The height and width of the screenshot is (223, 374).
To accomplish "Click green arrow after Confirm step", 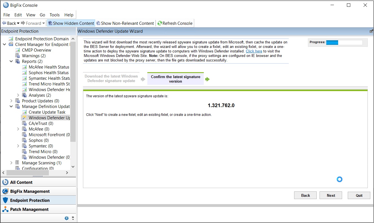I will click(x=207, y=79).
